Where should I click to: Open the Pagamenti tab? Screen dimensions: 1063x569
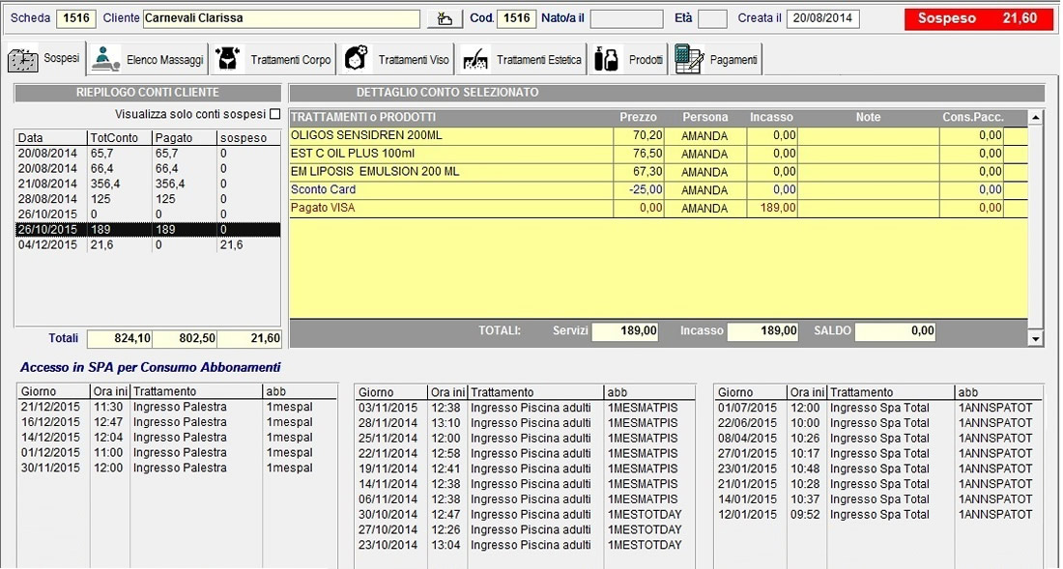717,59
